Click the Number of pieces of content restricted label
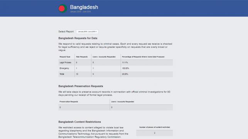The width and height of the screenshot is (248, 139). (155, 127)
